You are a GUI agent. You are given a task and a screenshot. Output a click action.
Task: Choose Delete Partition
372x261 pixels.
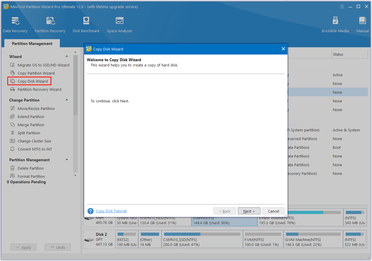coord(30,168)
